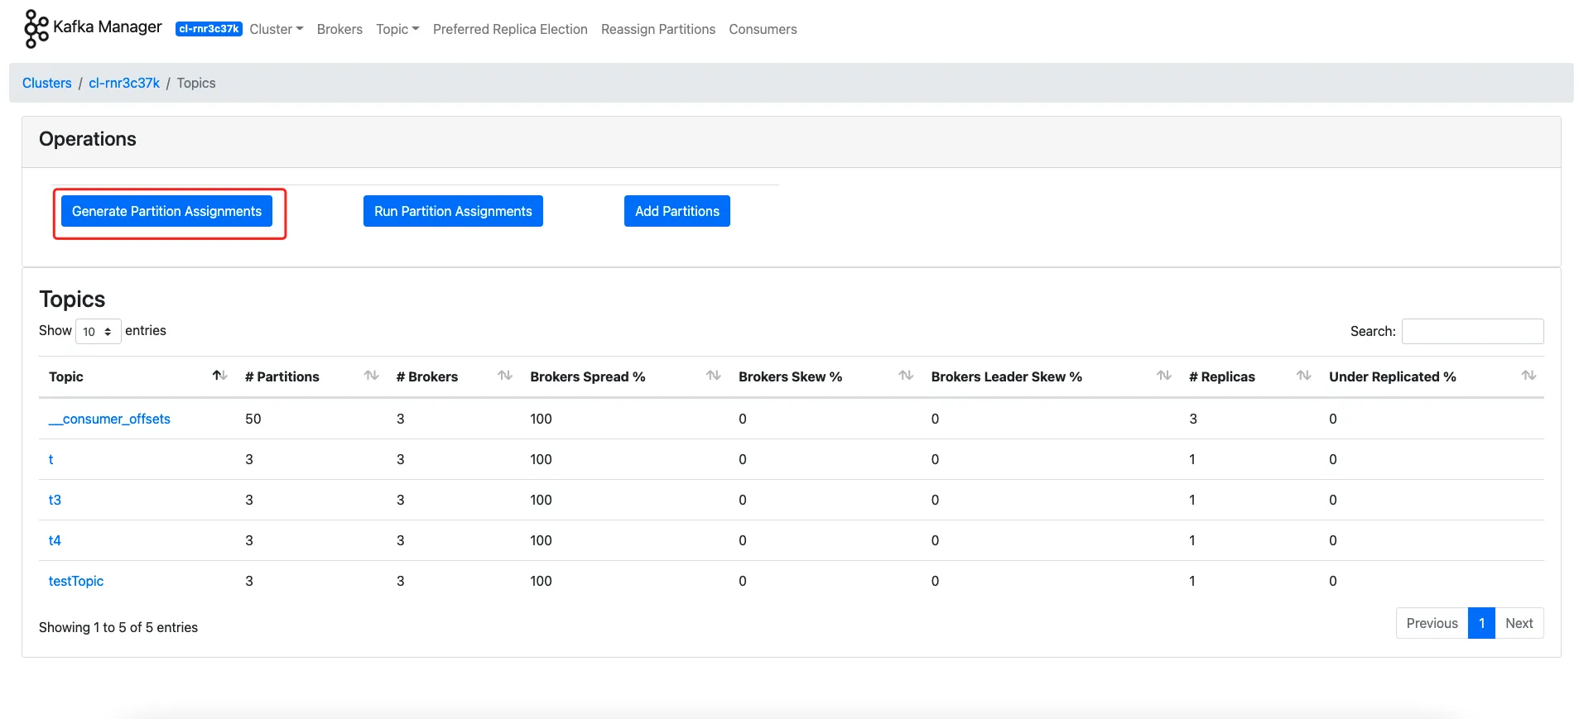Open the Consumers page
This screenshot has width=1579, height=719.
tap(763, 29)
